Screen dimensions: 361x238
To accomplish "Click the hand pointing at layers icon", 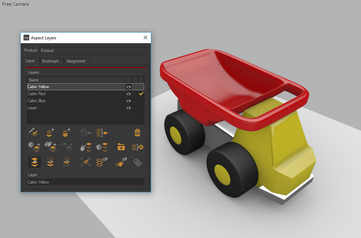I will [x=85, y=147].
